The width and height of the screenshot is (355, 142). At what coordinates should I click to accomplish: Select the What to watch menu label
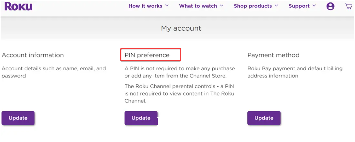tap(198, 6)
